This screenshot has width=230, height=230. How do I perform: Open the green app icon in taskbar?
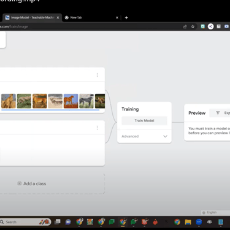[x=134, y=222]
